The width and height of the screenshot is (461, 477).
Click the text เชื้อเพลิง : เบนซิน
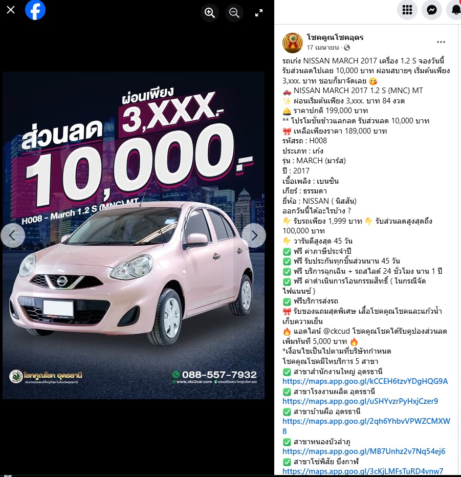pyautogui.click(x=311, y=181)
